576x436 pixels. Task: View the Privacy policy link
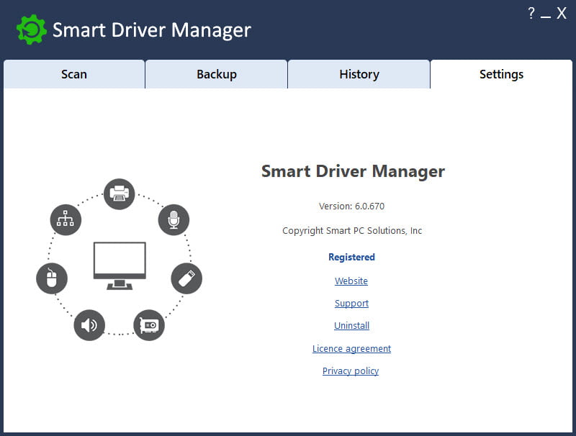pos(351,371)
